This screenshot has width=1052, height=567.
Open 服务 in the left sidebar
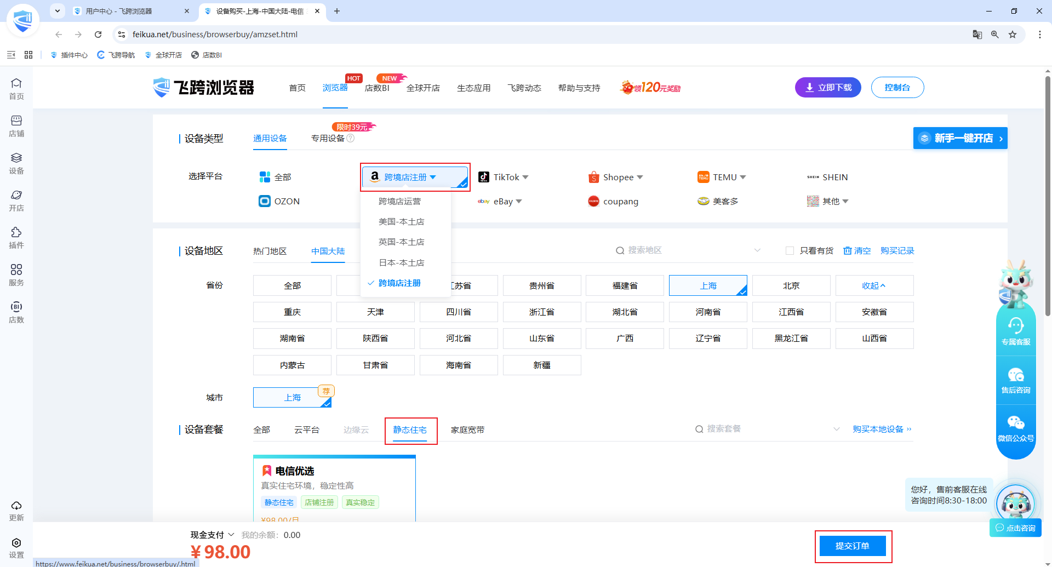[x=16, y=275]
